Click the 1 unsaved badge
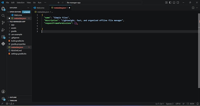Screen dimensions: 200x106 26,12
